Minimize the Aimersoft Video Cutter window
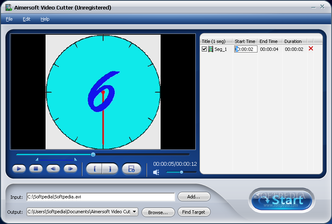The width and height of the screenshot is (332, 224). [x=313, y=7]
